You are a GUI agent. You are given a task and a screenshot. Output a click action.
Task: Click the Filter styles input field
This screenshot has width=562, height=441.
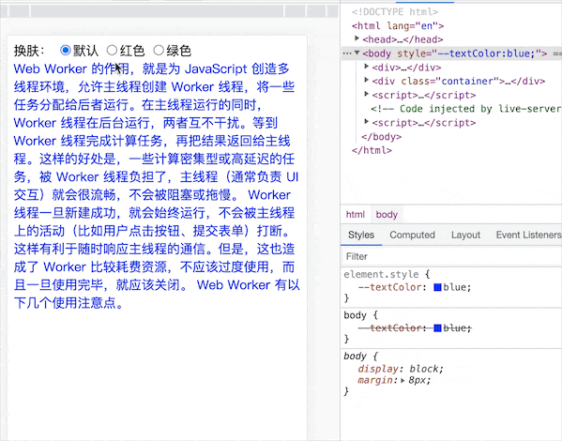pyautogui.click(x=451, y=256)
